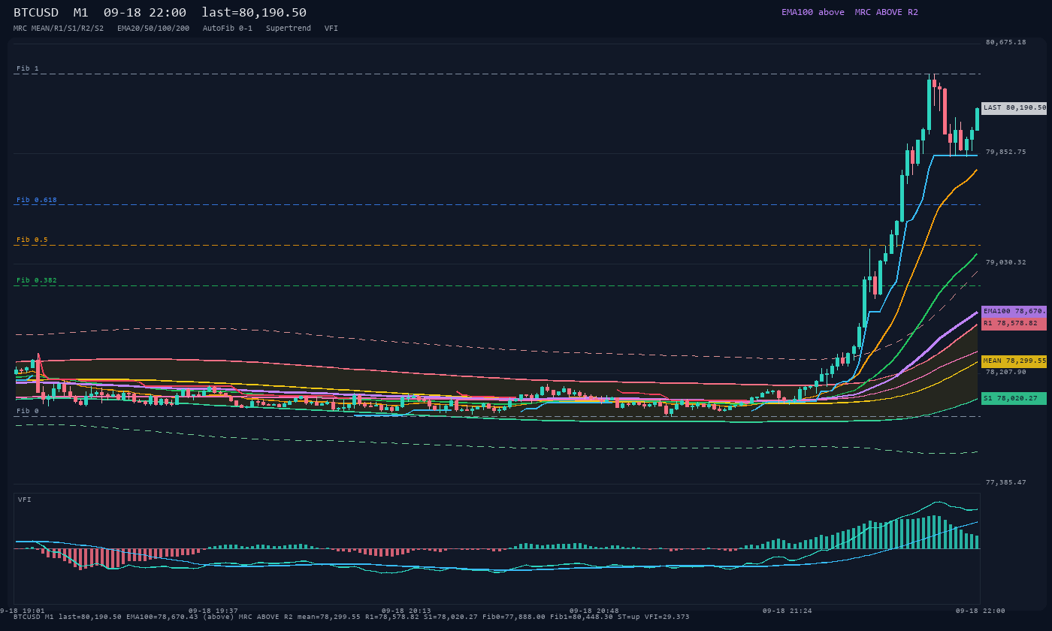Click the VFI entry in the top legend
Image resolution: width=1052 pixels, height=631 pixels.
[331, 29]
